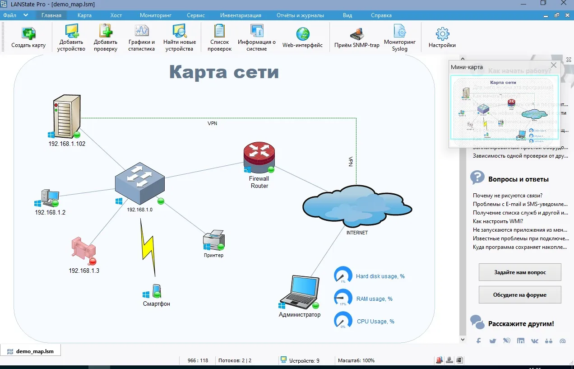Click the Добавить устройство icon

coord(71,31)
